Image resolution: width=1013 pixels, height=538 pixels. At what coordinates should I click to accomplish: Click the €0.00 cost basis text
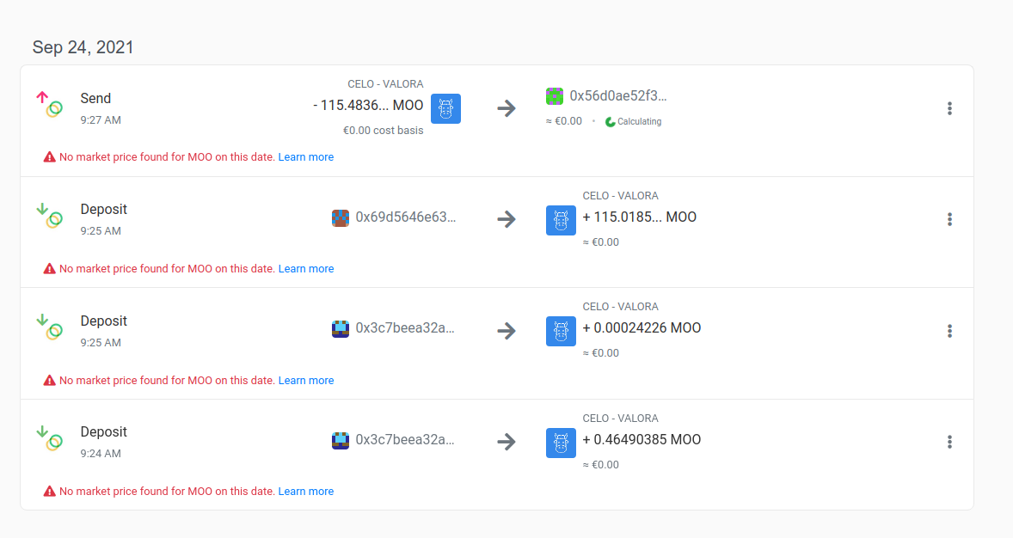[x=384, y=131]
